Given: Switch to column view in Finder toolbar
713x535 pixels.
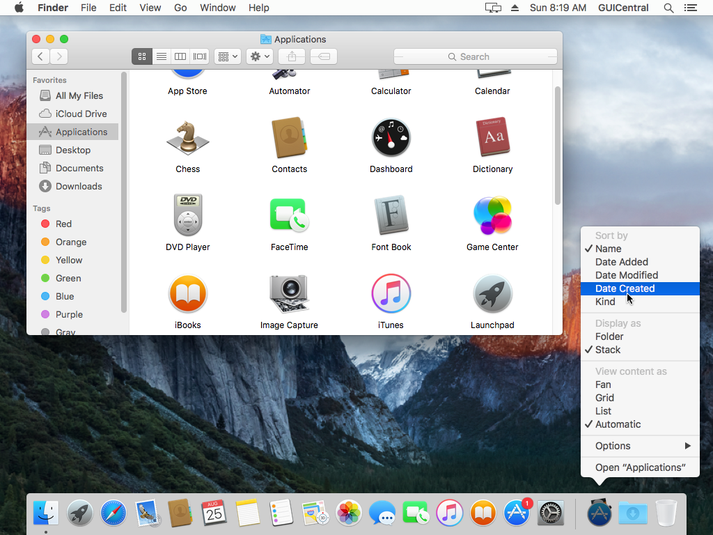Looking at the screenshot, I should pyautogui.click(x=180, y=56).
